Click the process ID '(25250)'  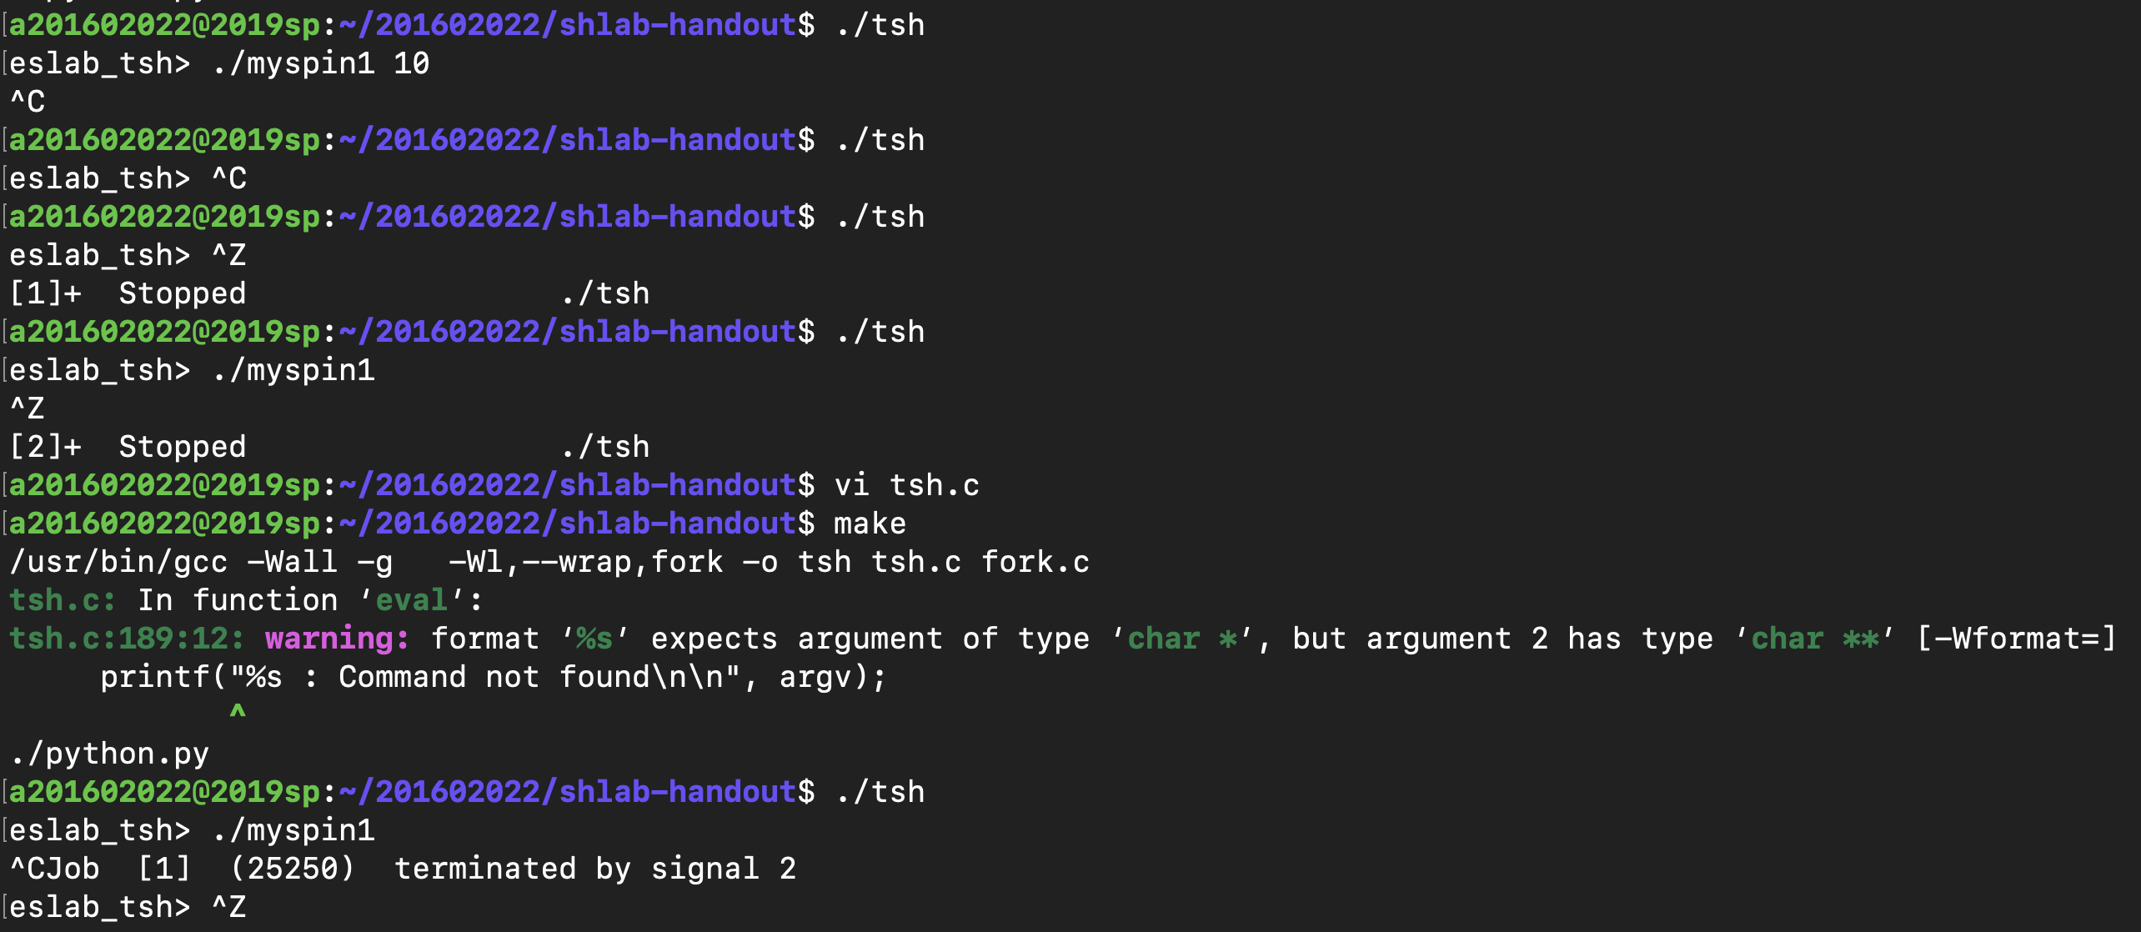(x=292, y=869)
